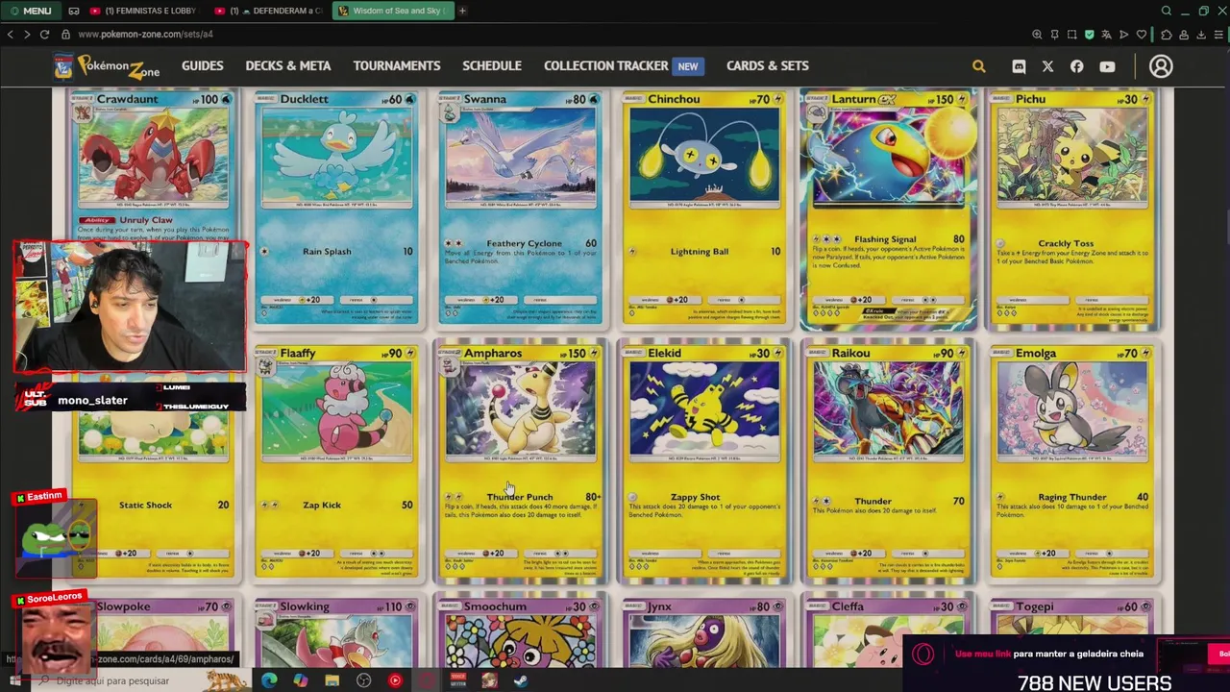The width and height of the screenshot is (1230, 692).
Task: Open the Elekid card
Action: tap(705, 462)
